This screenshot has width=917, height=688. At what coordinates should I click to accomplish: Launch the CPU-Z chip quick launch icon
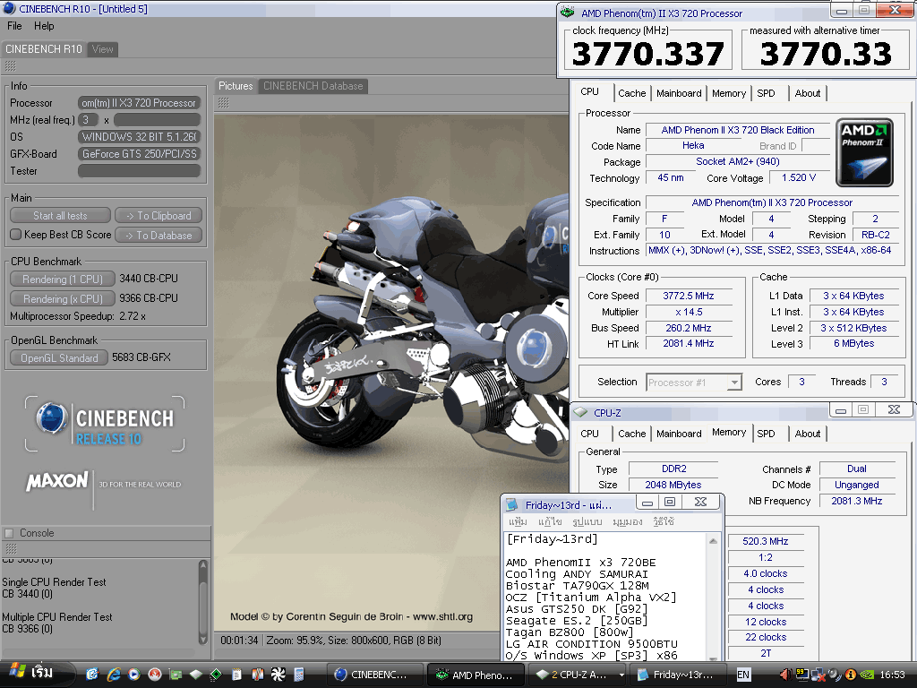point(196,674)
